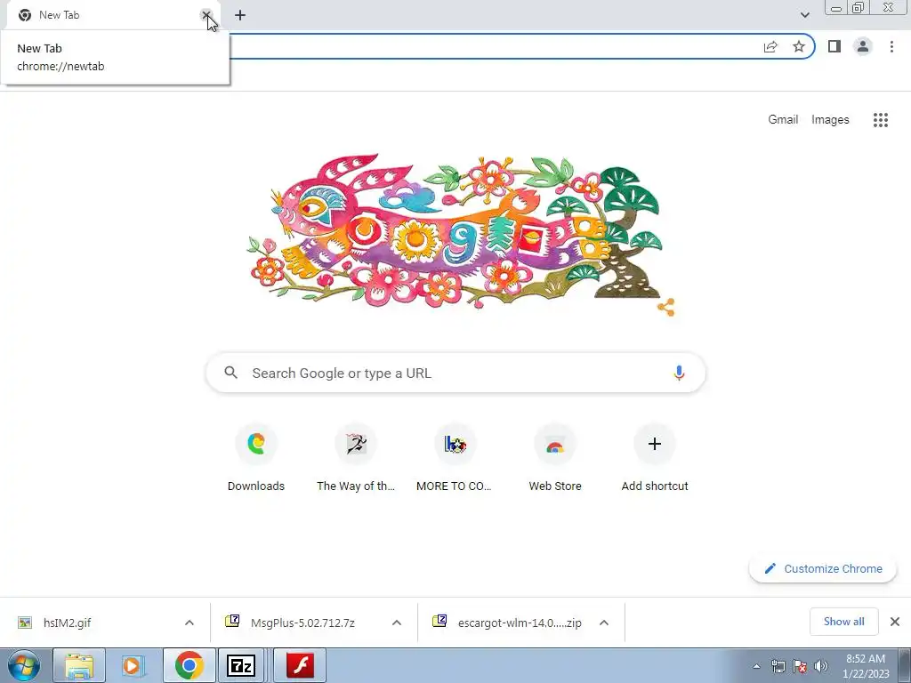
Task: Select Chrome taskbar button
Action: pyautogui.click(x=189, y=665)
